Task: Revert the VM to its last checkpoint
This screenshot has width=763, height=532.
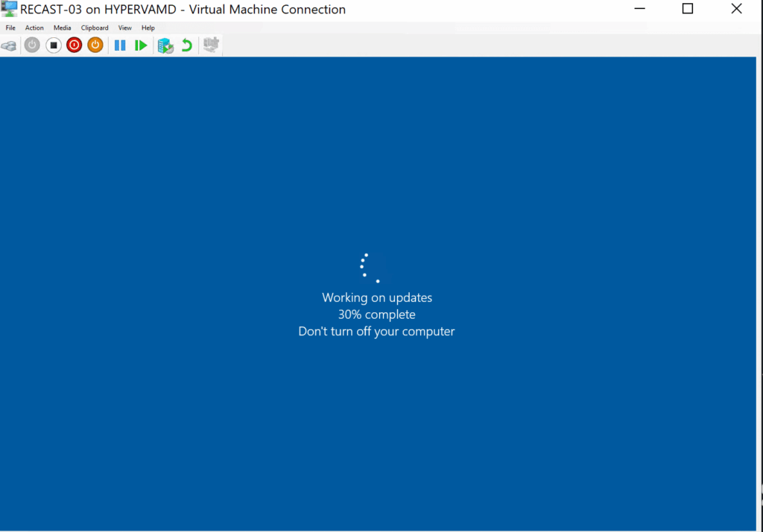Action: point(186,45)
